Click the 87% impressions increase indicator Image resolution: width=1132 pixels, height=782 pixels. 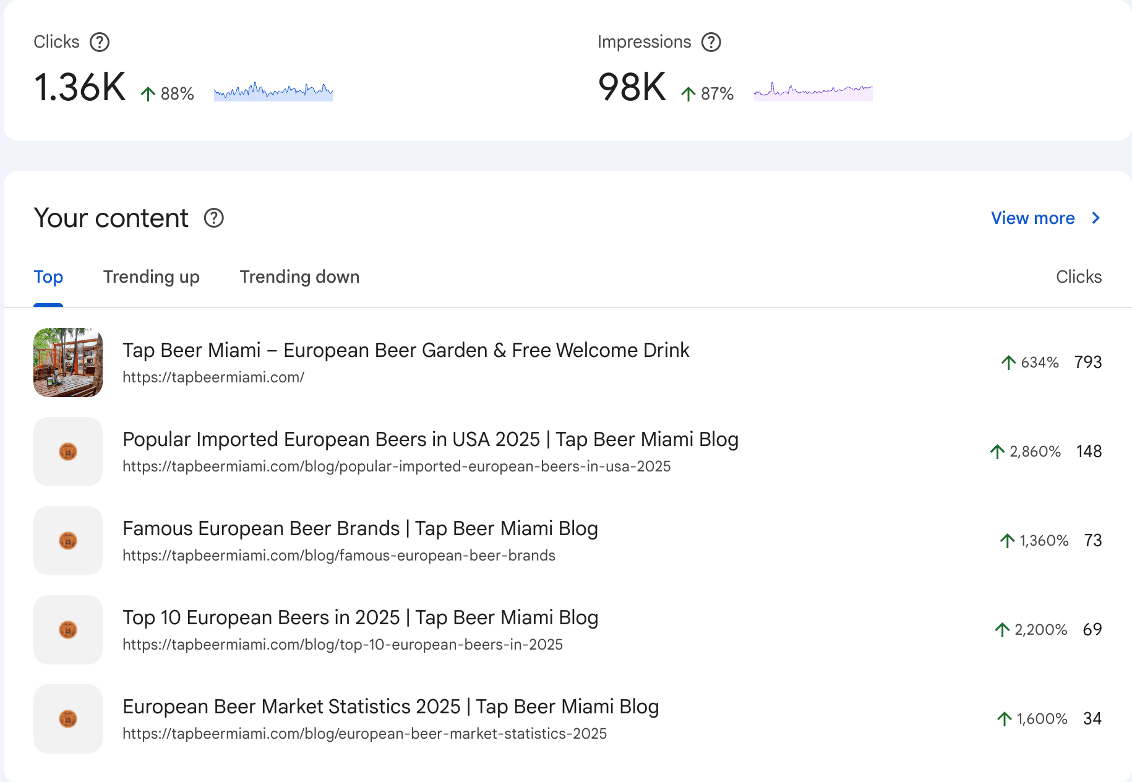(x=707, y=94)
